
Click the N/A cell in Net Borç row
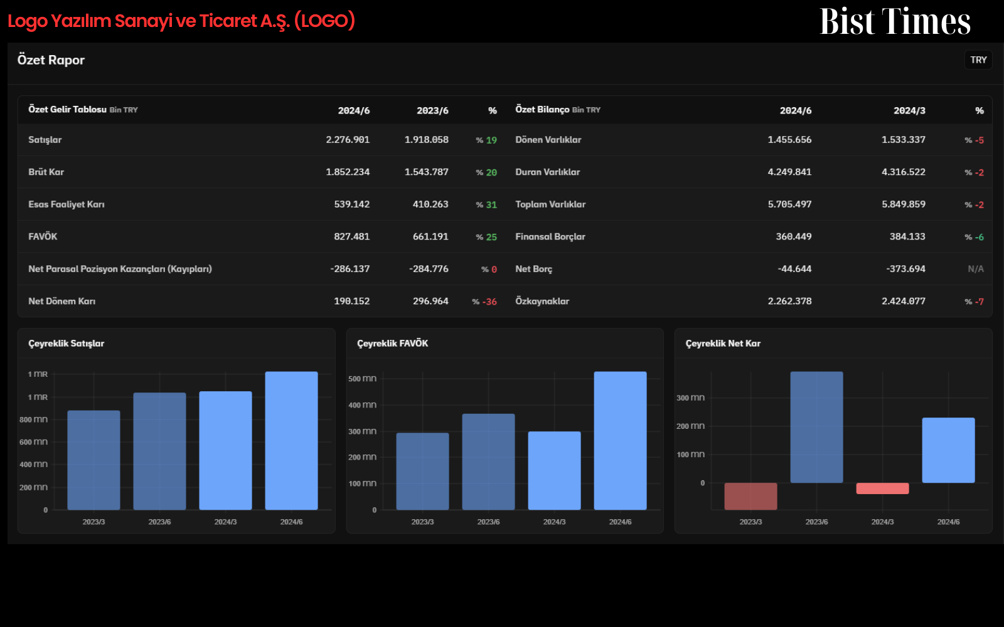click(x=976, y=269)
